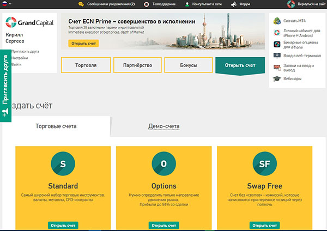
Task: Open Сообщения и уведомления (2) link
Action: pos(111,4)
